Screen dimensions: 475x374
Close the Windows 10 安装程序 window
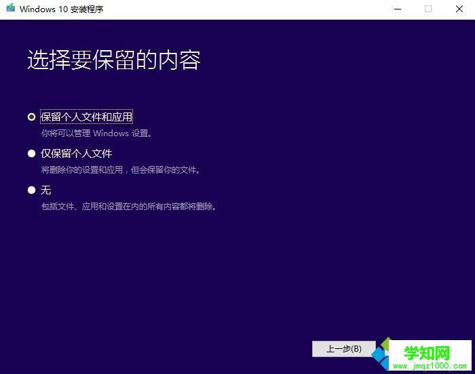click(x=459, y=9)
